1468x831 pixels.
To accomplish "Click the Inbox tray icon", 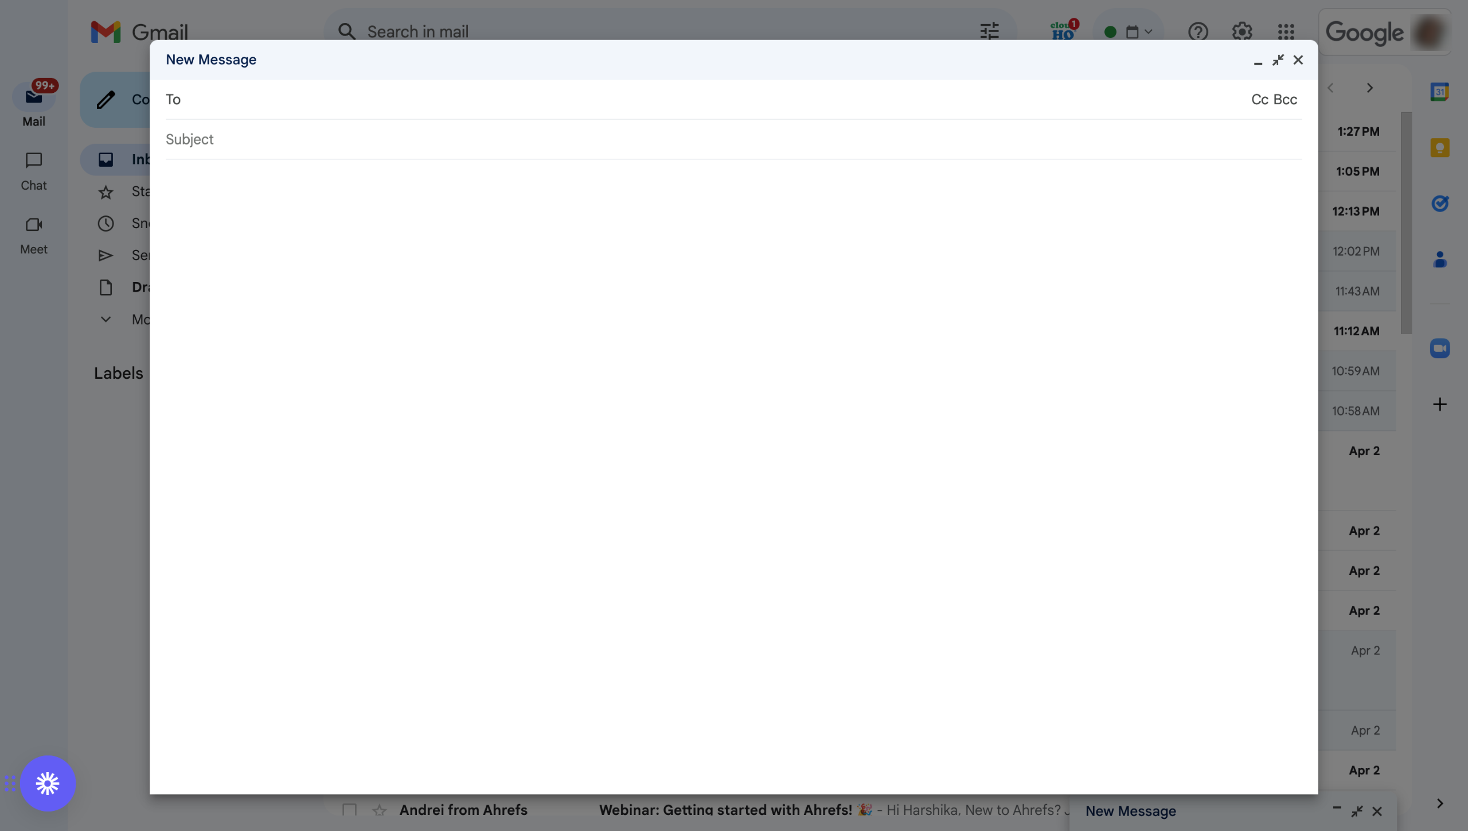I will [106, 159].
